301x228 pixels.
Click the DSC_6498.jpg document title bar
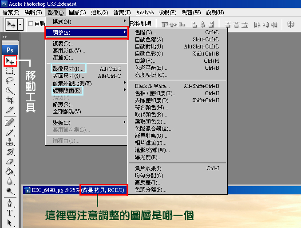[75, 190]
